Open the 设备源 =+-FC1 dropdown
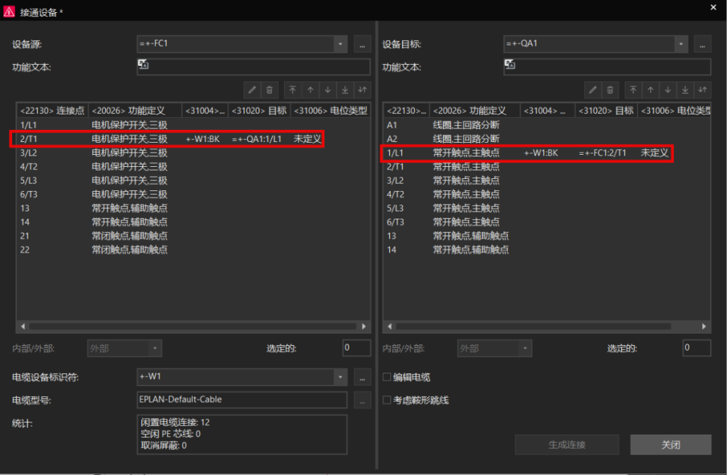727x475 pixels. coord(340,44)
